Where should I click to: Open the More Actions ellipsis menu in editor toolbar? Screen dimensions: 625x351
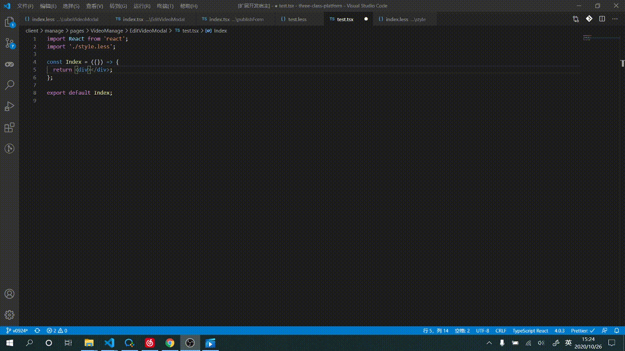615,18
